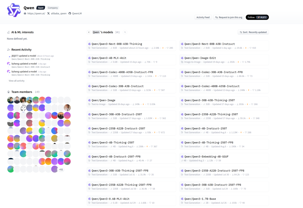Viewport: 303px width, 208px height.
Task: Click the Text Generation icon on Qwen3-4B-Thinking-2507
Action: click(89, 147)
